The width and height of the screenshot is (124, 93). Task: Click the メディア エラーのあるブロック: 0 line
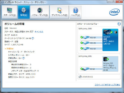[x=25, y=71]
